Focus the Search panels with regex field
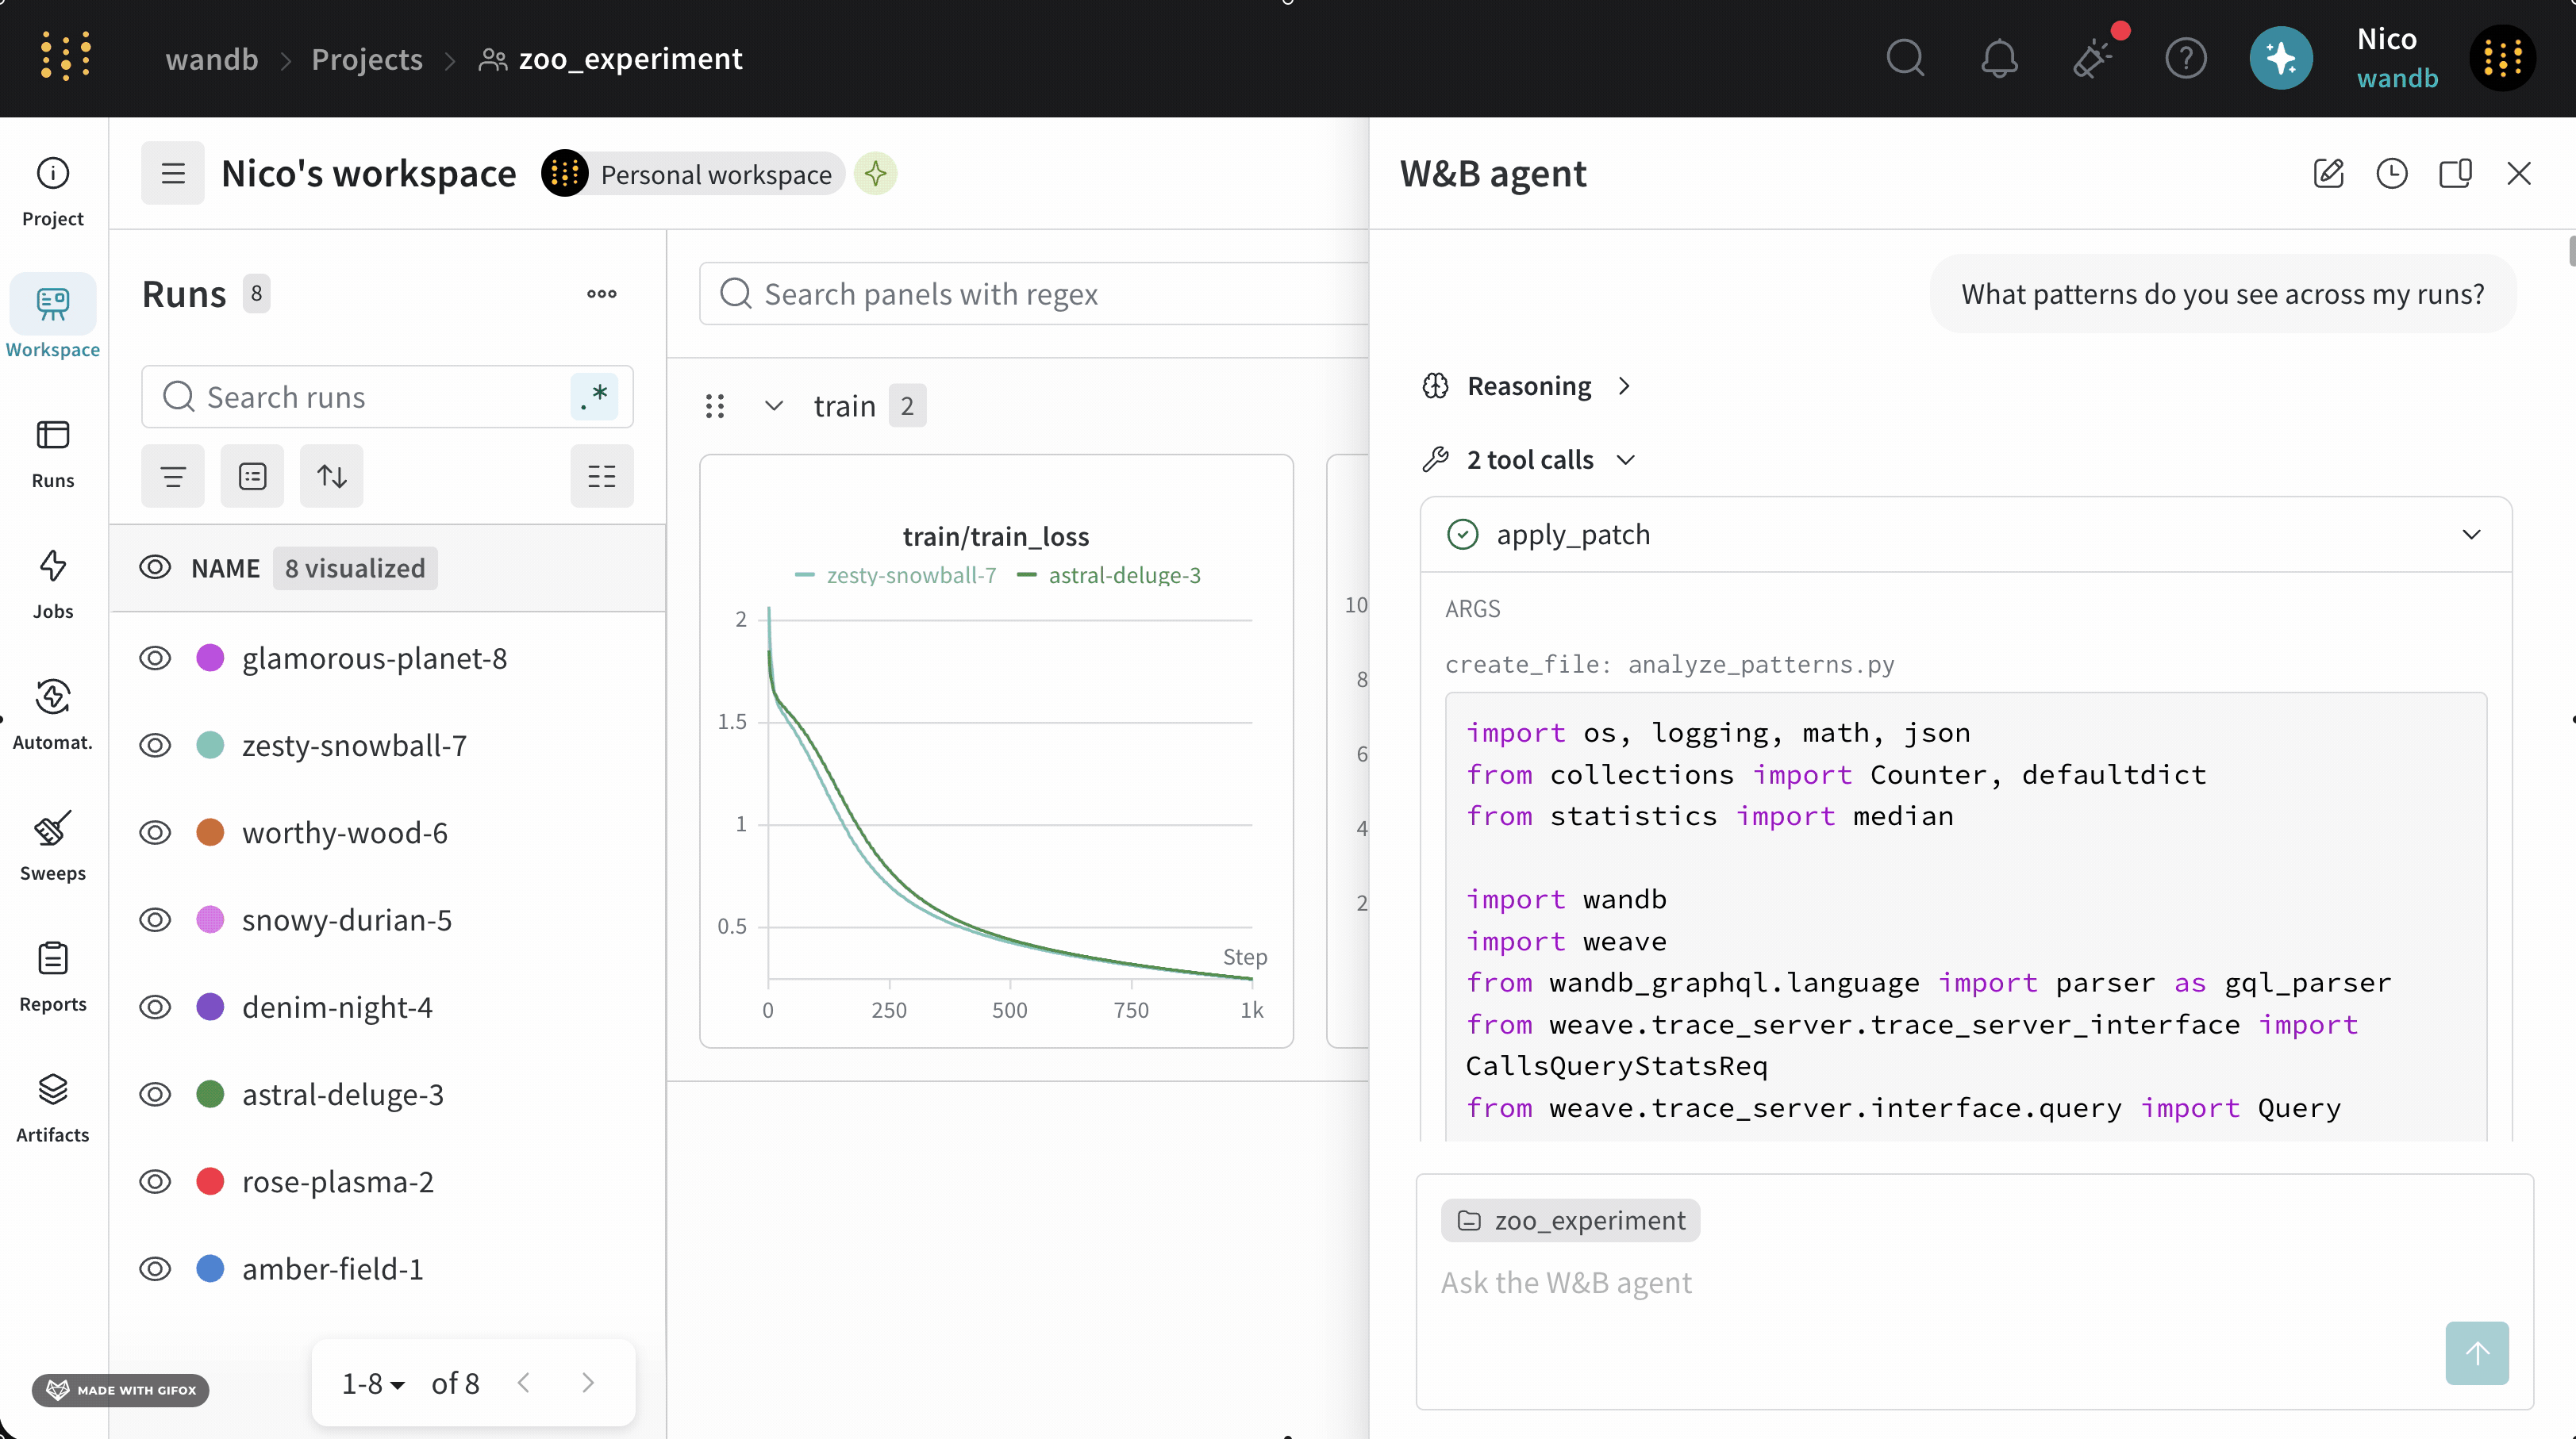2576x1439 pixels. [1034, 294]
